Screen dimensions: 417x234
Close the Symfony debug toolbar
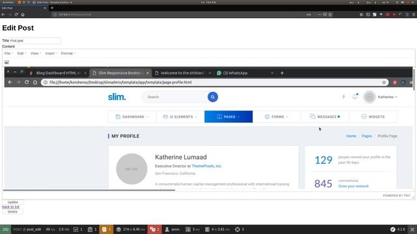tap(412, 229)
